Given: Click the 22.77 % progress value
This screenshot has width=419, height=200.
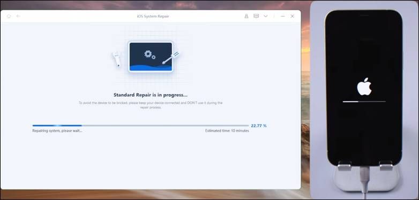Looking at the screenshot, I should point(259,126).
